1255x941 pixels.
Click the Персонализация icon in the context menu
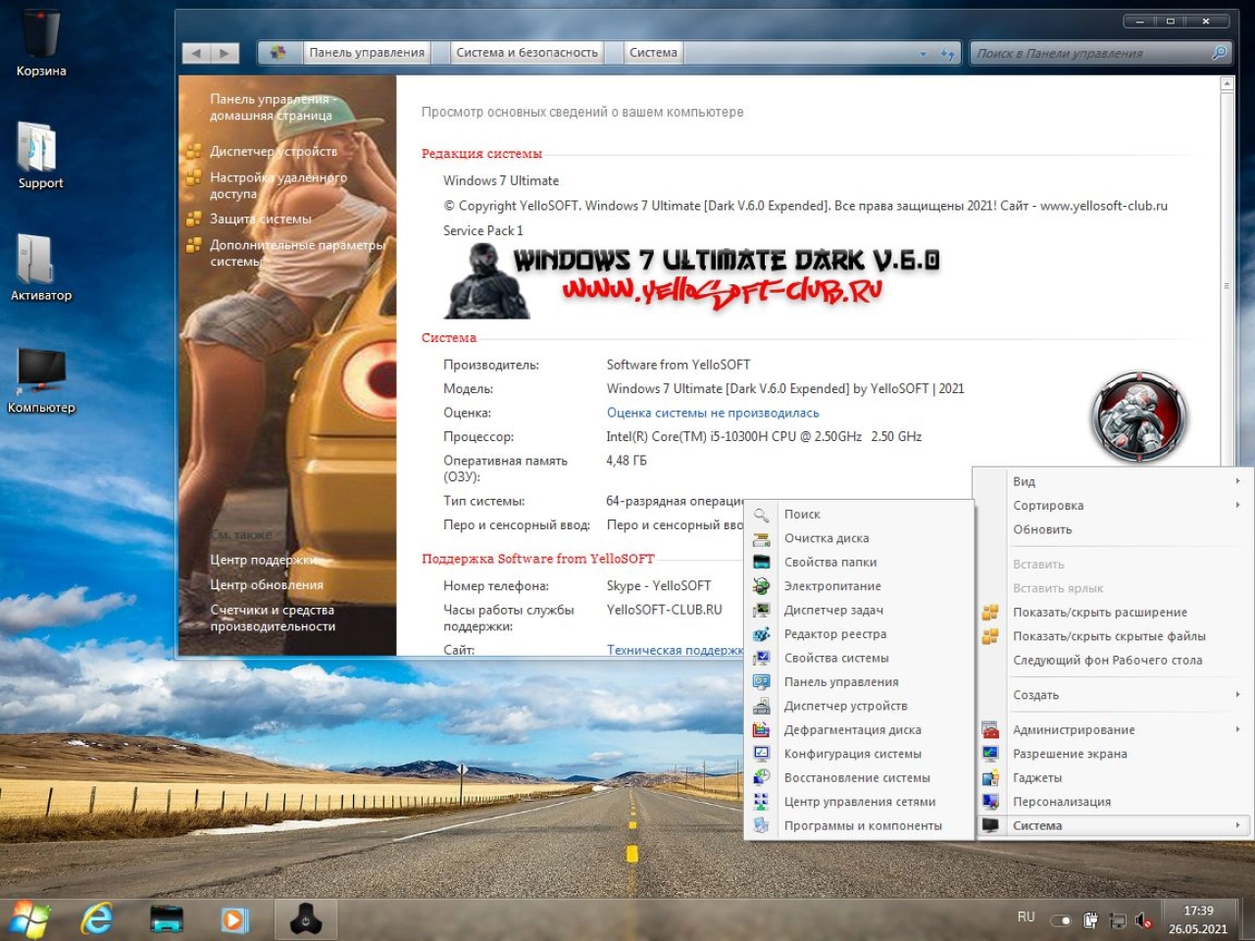pyautogui.click(x=990, y=802)
